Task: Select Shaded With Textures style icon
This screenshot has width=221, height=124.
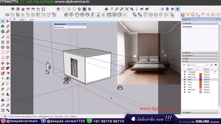Action: 84,9
